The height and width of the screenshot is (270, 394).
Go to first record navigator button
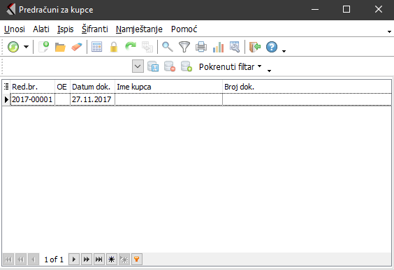point(8,260)
